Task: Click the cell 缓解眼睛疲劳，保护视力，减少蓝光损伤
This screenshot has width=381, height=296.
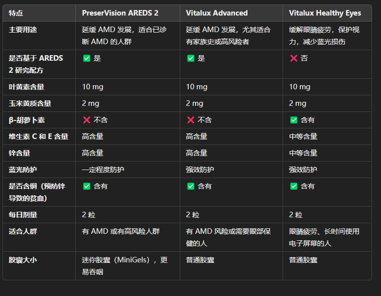Action: click(324, 36)
